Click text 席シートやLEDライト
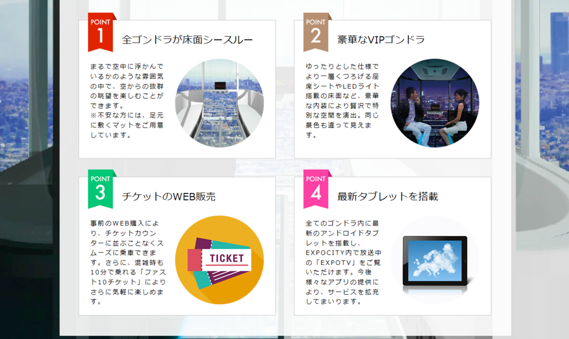Viewport: 569px width, 339px height. [342, 86]
